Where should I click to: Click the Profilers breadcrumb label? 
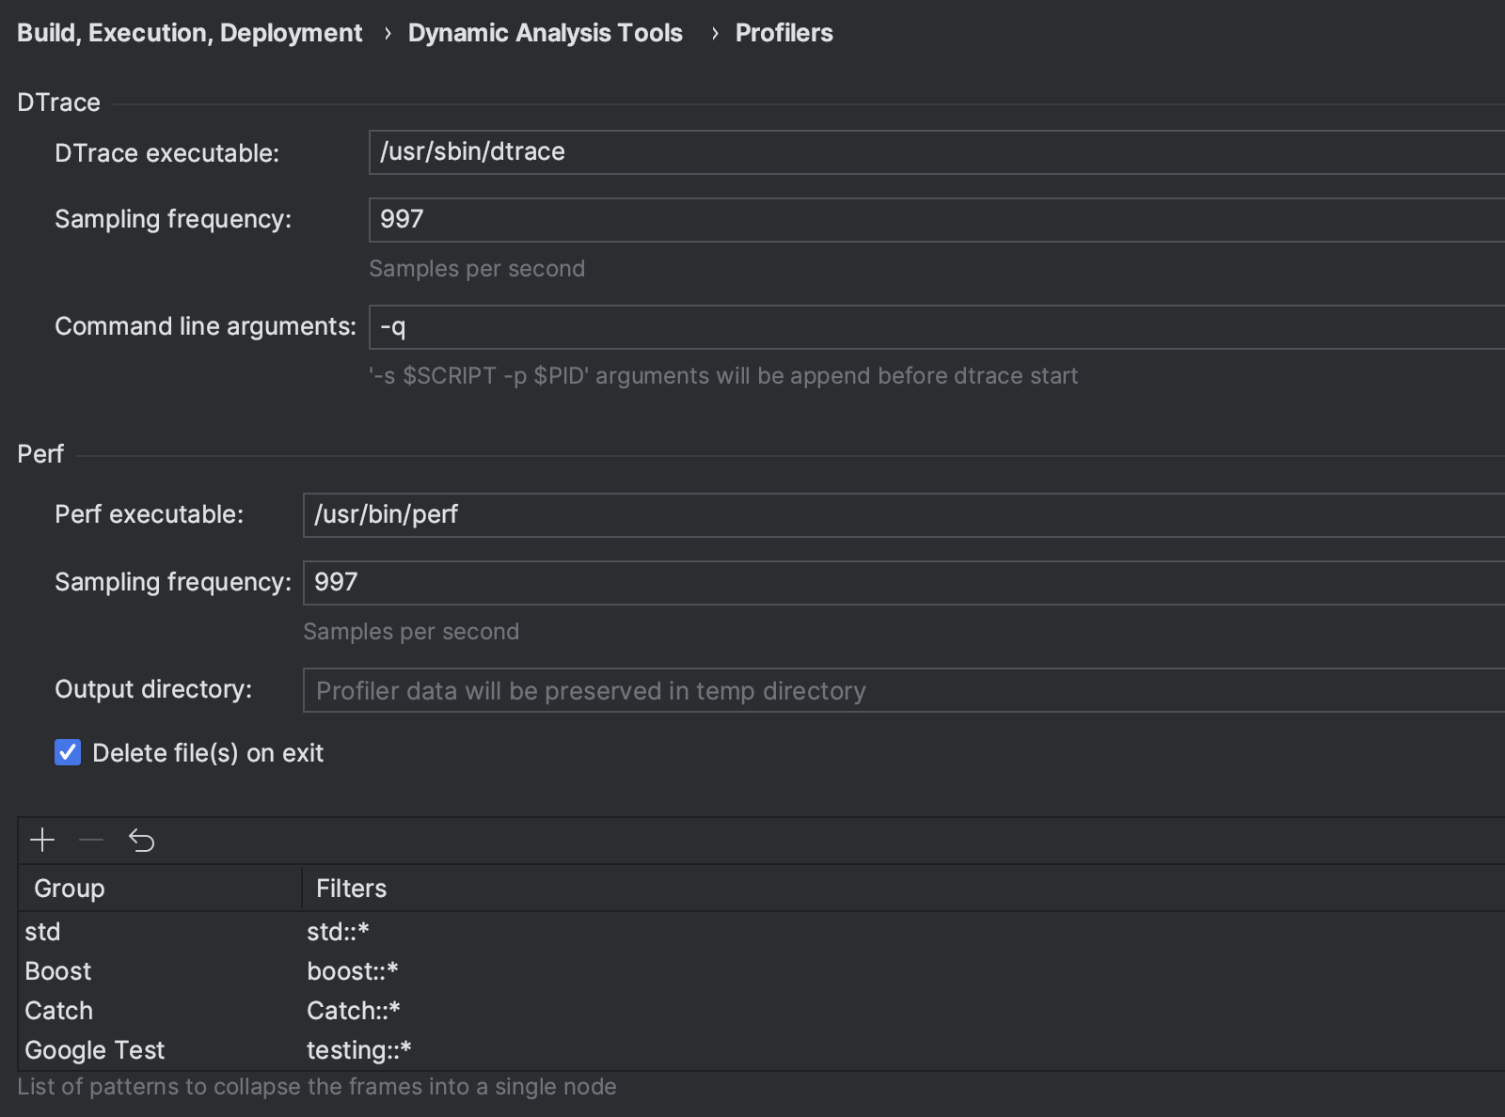(x=784, y=33)
